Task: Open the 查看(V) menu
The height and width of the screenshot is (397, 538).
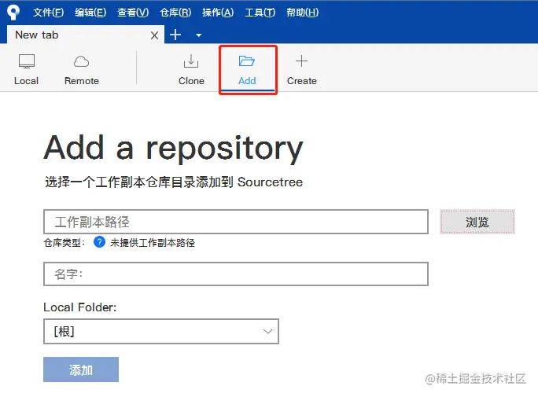Action: (133, 13)
